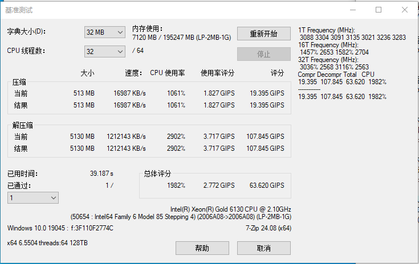
Task: Click the 7-Zip 24.08 (x64) version text
Action: (268, 228)
